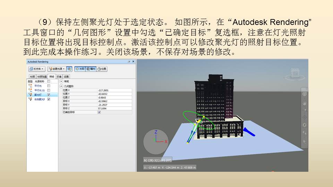Toggle the 曝光 exposure button
The height and width of the screenshot is (187, 333).
tap(91, 69)
